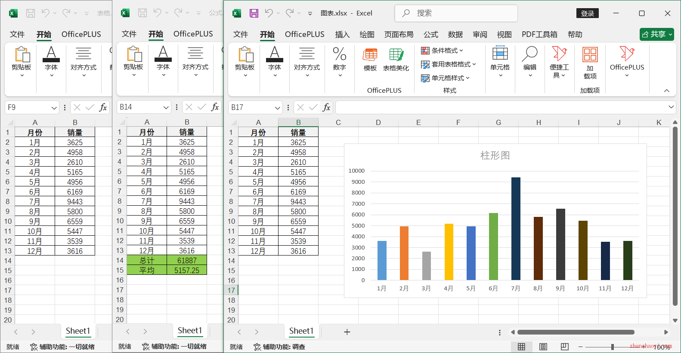This screenshot has height=353, width=681.
Task: Click the 搜索 search box in the title bar
Action: point(456,13)
